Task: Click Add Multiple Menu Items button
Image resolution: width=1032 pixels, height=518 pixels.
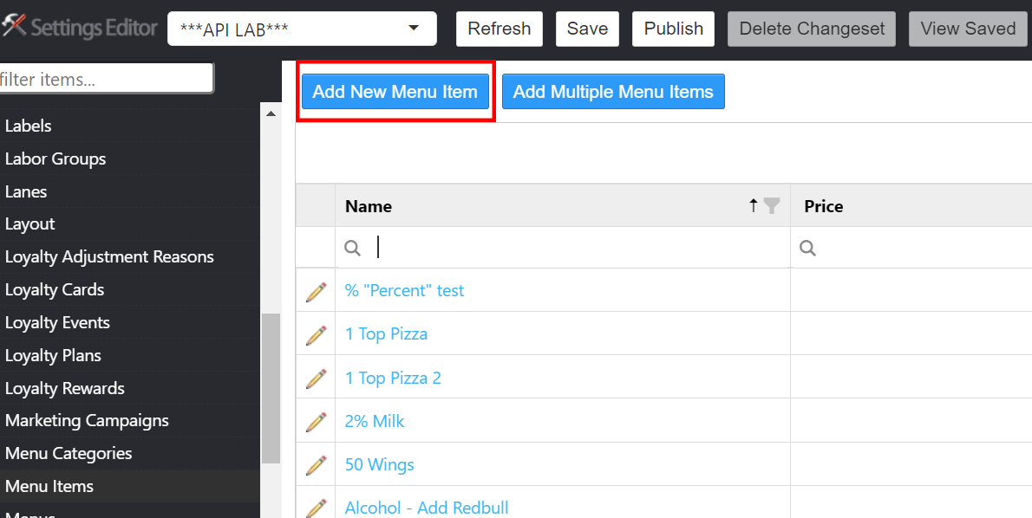Action: pos(613,92)
